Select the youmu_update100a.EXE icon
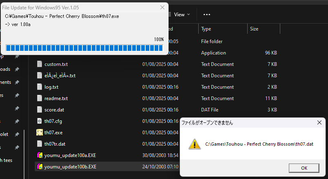 (x=40, y=155)
